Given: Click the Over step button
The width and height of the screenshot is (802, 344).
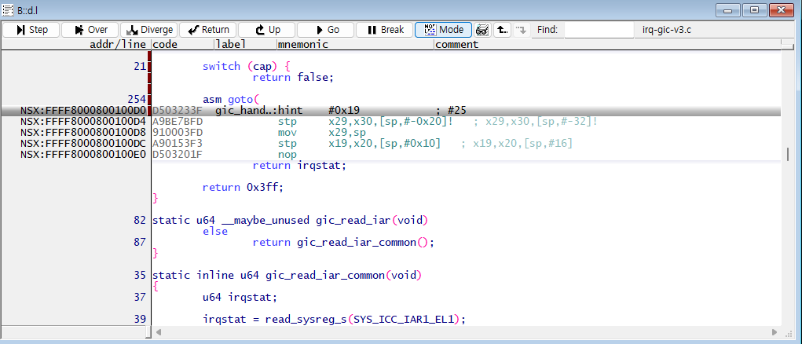Looking at the screenshot, I should 90,30.
